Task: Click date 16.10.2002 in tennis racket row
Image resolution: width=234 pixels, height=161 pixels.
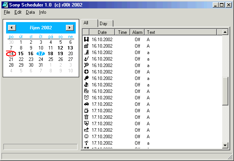Action: (102, 65)
